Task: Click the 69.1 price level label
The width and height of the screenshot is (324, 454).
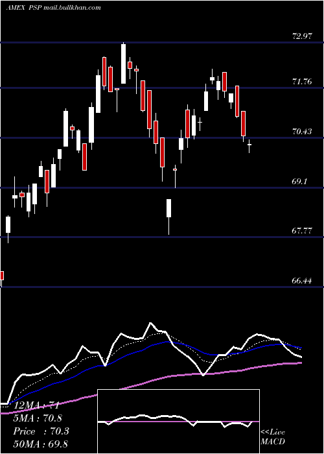Action: 299,182
